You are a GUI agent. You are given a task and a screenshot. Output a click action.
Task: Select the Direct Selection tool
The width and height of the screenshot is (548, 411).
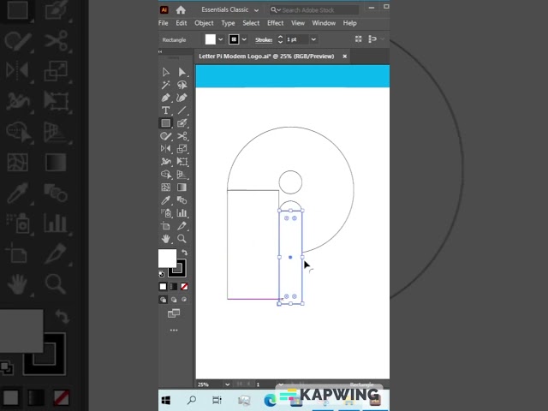182,72
